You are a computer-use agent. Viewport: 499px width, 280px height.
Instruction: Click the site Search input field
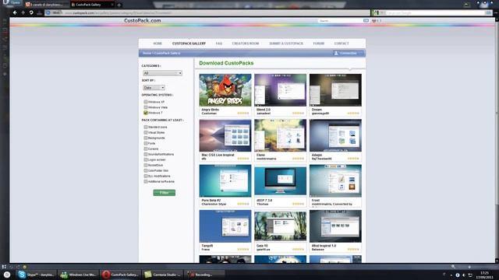click(x=340, y=21)
